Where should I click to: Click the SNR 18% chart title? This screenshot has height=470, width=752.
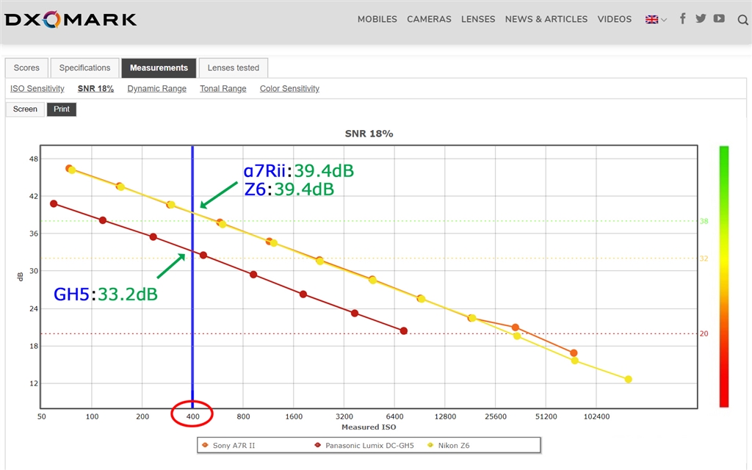pos(369,134)
